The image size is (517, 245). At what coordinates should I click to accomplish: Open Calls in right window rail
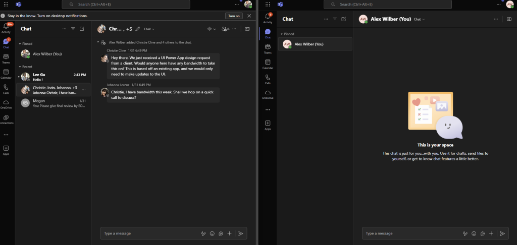268,79
